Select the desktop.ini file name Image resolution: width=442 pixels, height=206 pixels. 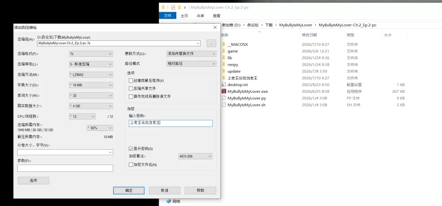(238, 84)
